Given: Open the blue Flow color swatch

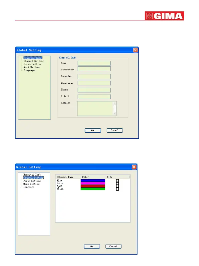Looking at the screenshot, I should tap(93, 181).
